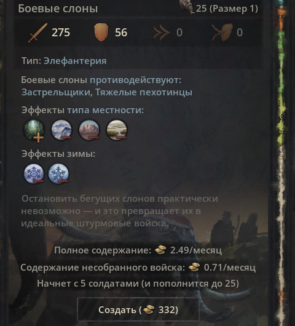
Task: Click the elephant regiment size icon
Action: click(186, 8)
